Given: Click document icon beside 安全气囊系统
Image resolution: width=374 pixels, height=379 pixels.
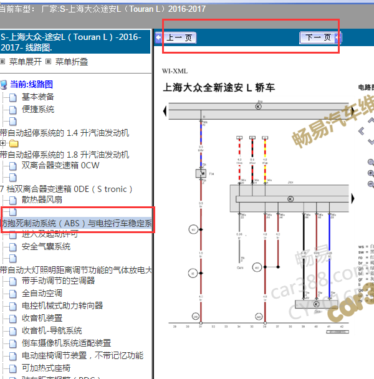Looking at the screenshot, I should click(13, 247).
